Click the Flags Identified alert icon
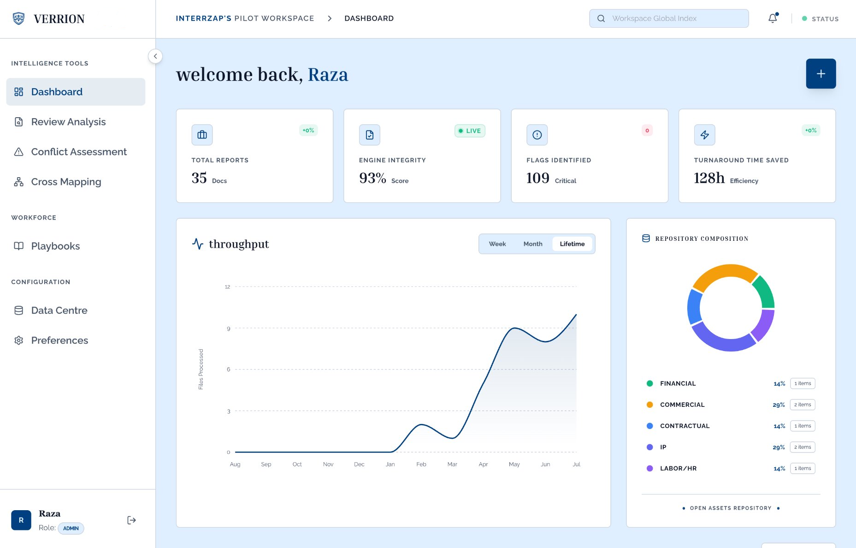This screenshot has height=548, width=856. (537, 135)
